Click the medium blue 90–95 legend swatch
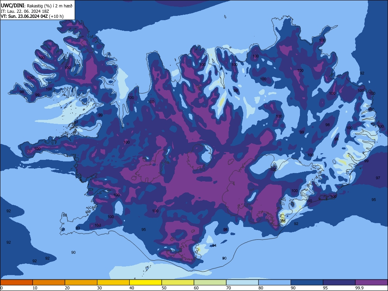The width and height of the screenshot is (388, 291). point(307,282)
